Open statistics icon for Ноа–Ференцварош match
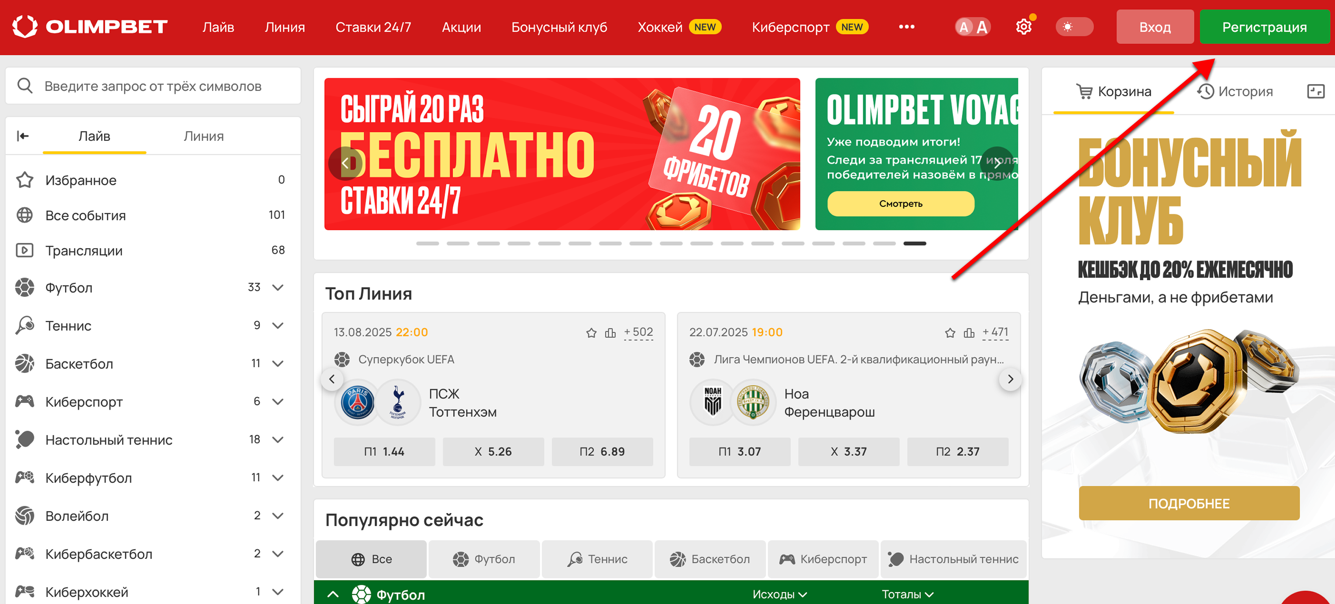 click(968, 333)
